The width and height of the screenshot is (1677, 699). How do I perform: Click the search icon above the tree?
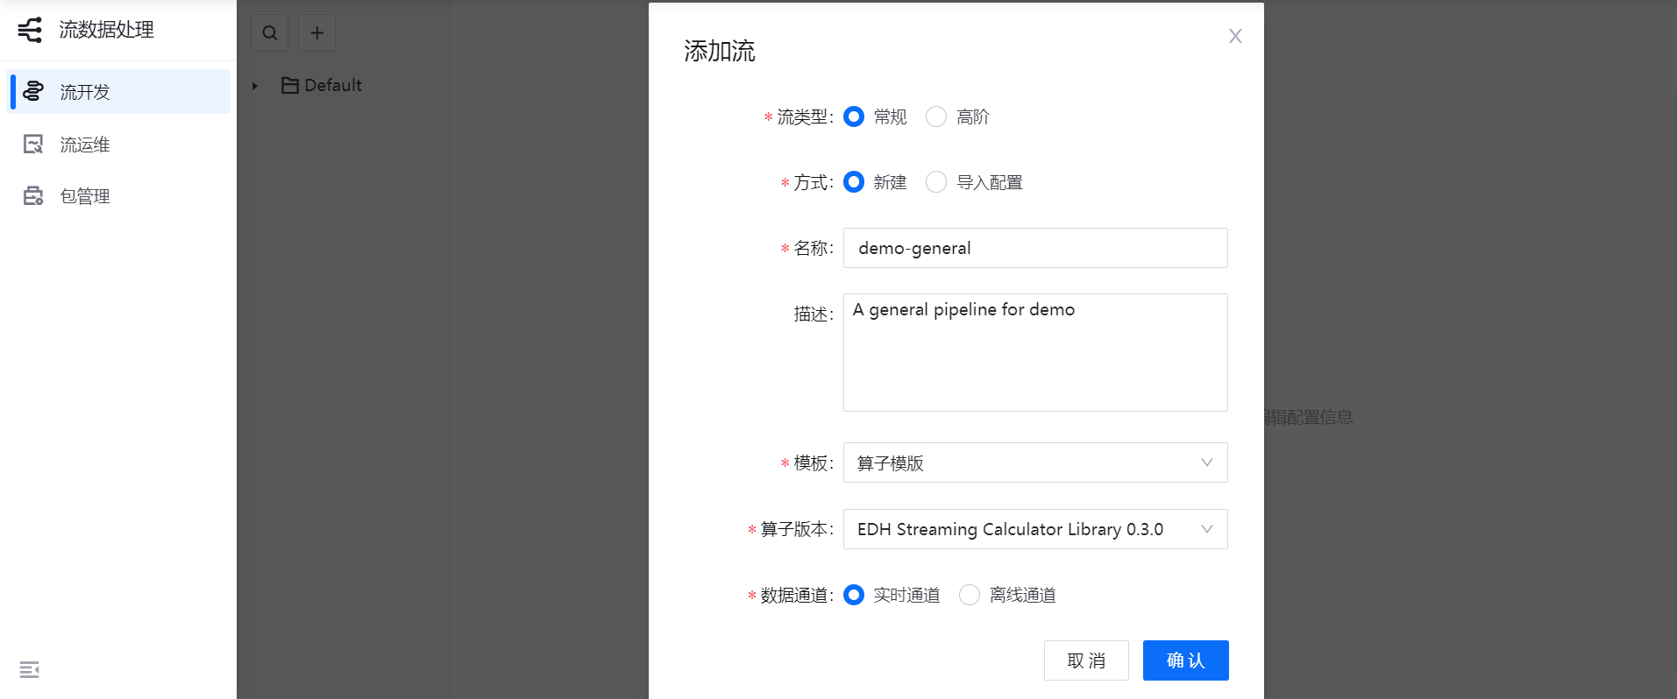270,32
